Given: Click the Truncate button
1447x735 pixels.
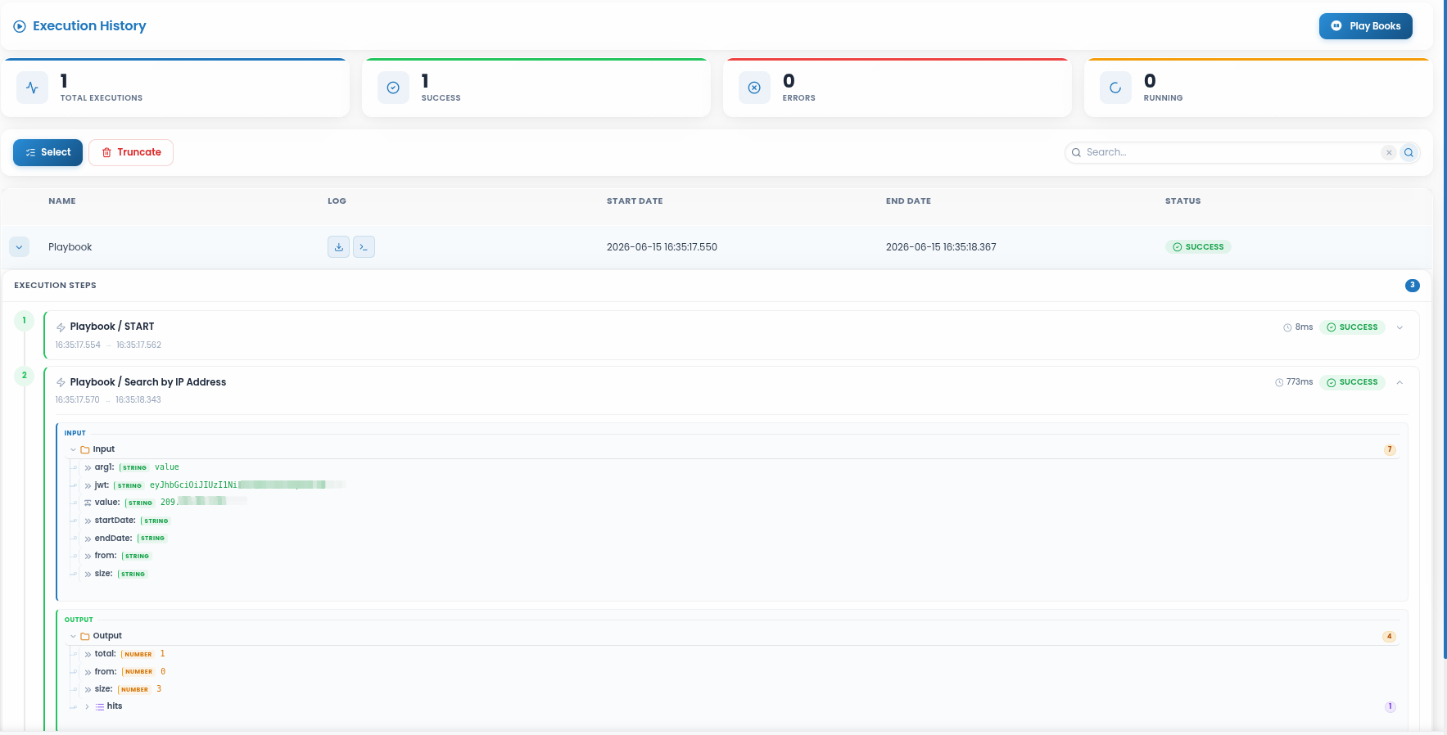Looking at the screenshot, I should point(131,152).
